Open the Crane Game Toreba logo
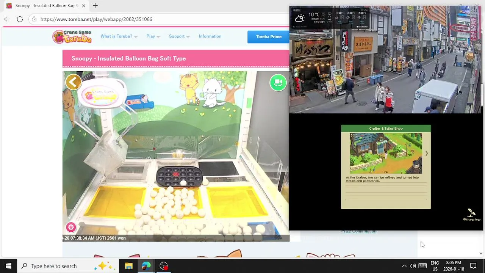The width and height of the screenshot is (485, 273). (72, 36)
